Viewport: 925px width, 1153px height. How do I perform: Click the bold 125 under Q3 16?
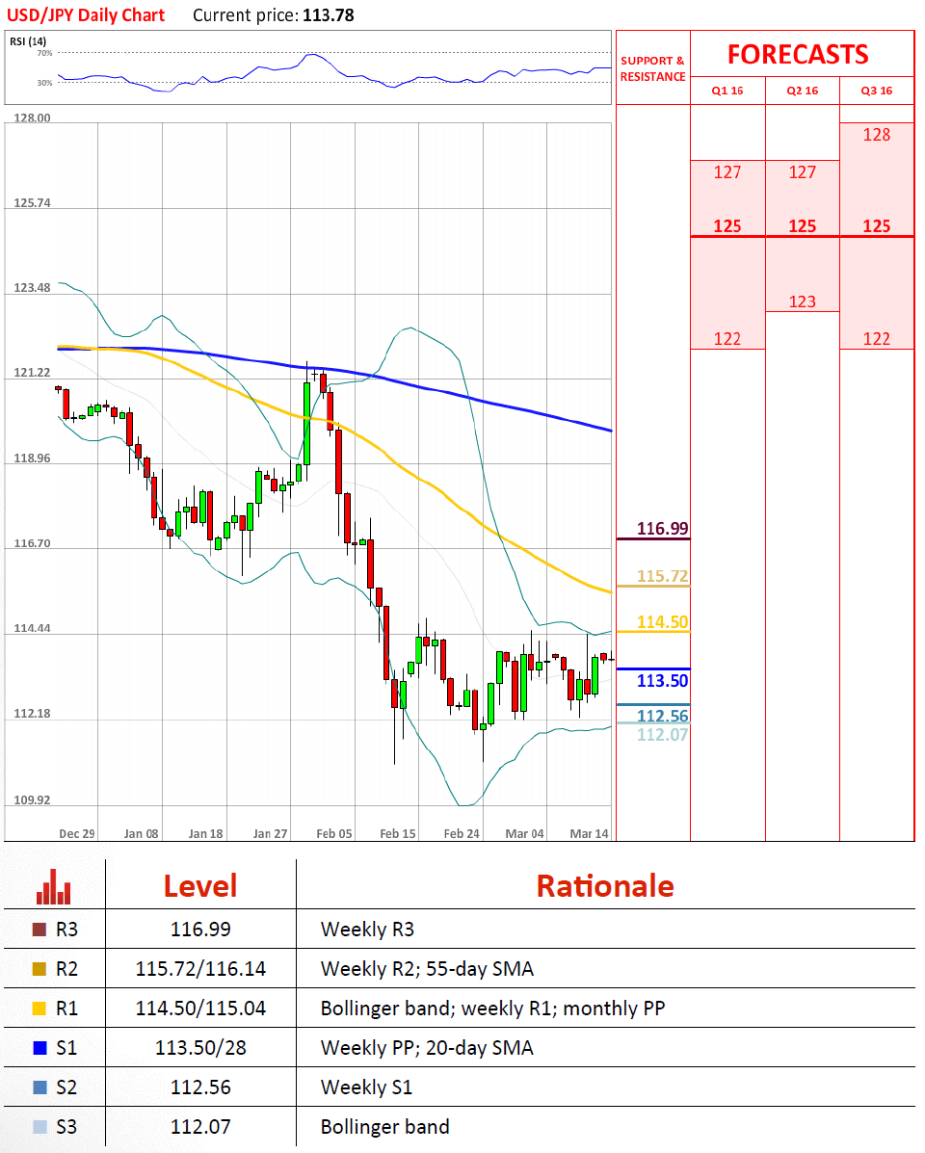coord(877,225)
